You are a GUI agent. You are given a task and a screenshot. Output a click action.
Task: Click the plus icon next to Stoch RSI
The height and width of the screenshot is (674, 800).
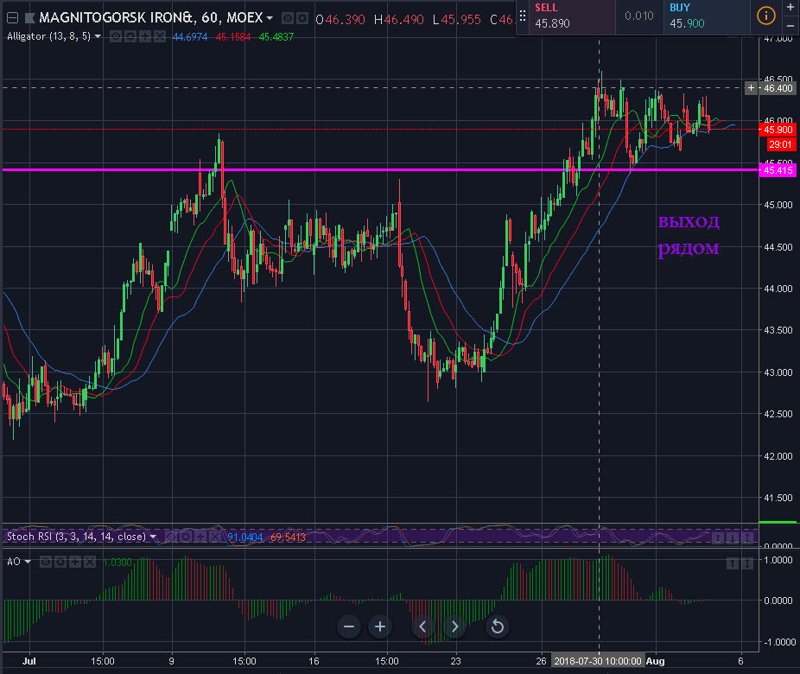(x=200, y=537)
